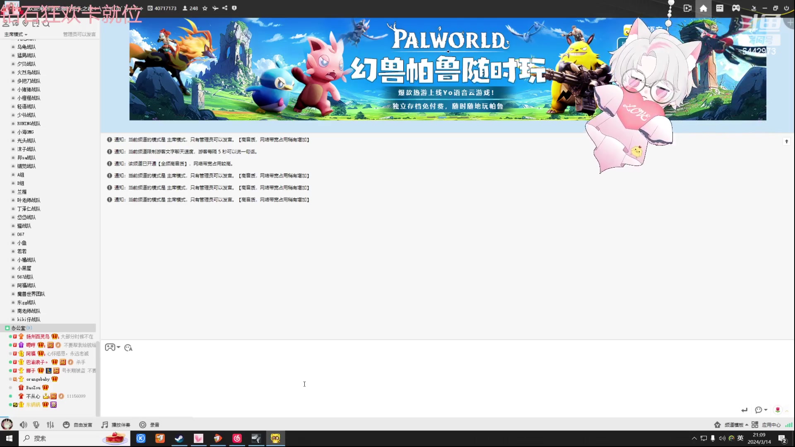Click the rose flower gift icon
Screen dimensions: 795x447
point(778,410)
